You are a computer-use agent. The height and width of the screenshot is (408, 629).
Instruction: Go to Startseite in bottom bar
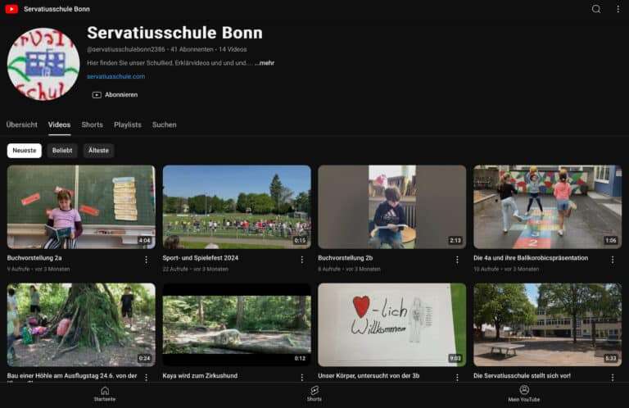105,393
